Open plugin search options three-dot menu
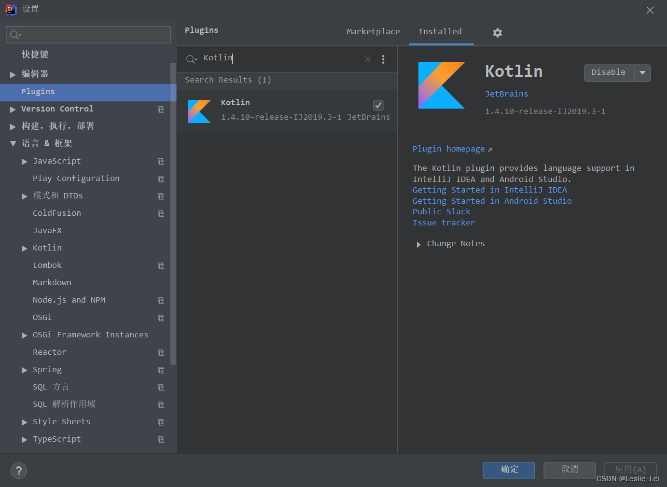Viewport: 667px width, 487px height. (383, 59)
